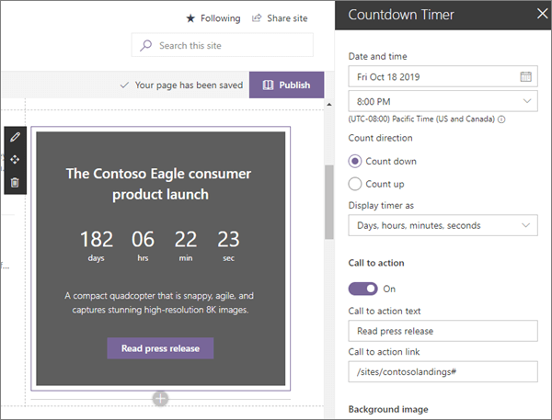The image size is (552, 420).
Task: Close the Countdown Timer pane
Action: [x=543, y=14]
